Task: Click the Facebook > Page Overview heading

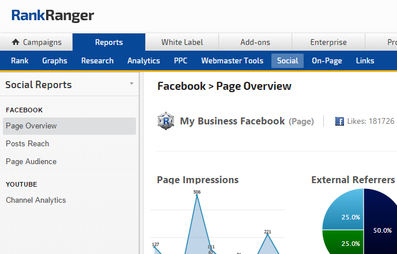Action: point(224,86)
